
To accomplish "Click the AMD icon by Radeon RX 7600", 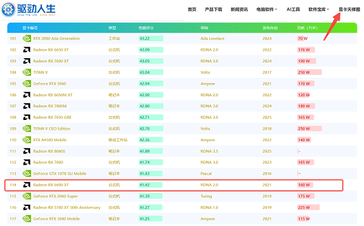I will [x=27, y=162].
